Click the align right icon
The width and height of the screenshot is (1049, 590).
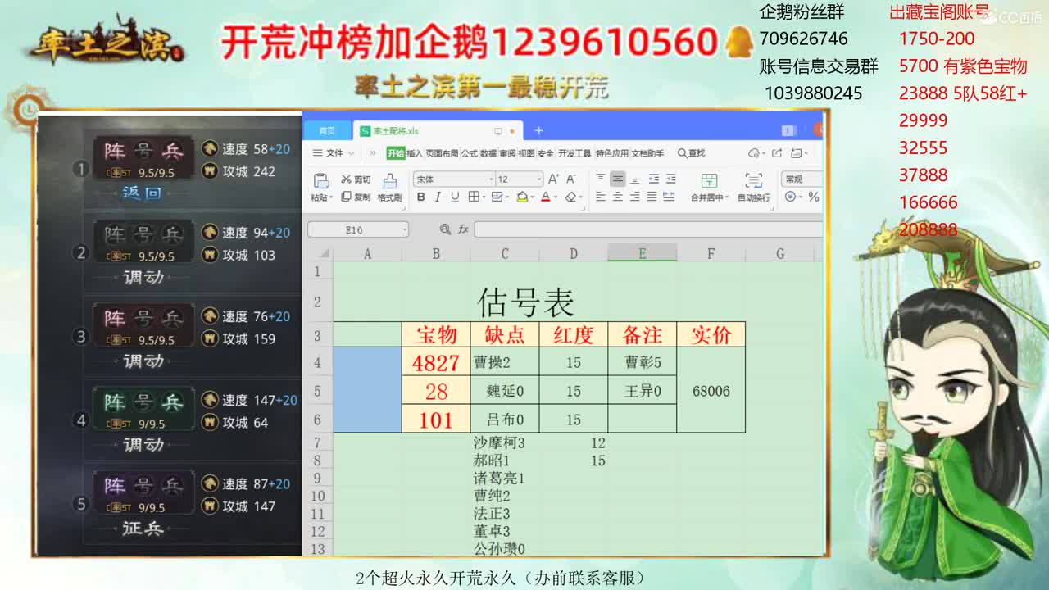click(634, 197)
